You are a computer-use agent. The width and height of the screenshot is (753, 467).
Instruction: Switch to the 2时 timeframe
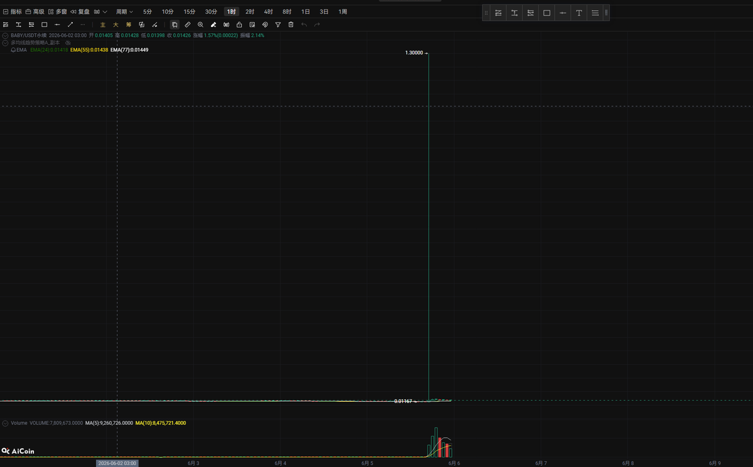tap(250, 12)
